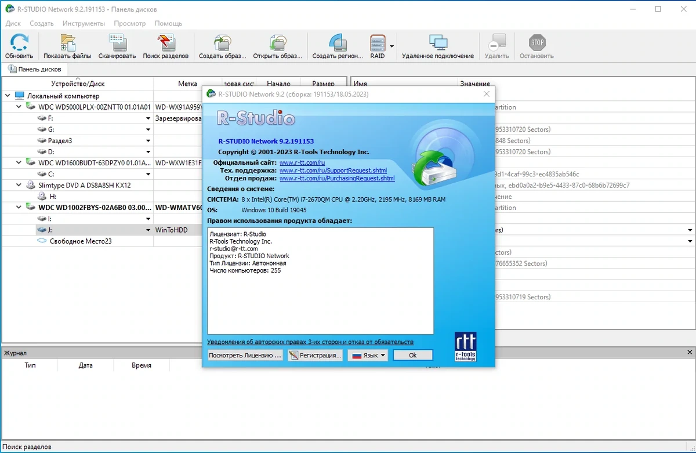Viewport: 696px width, 453px height.
Task: Click the H: DVD drive icon
Action: [42, 196]
